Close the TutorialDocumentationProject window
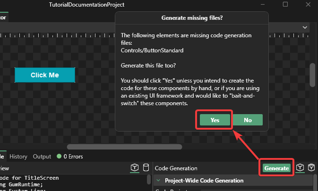318x191 pixels. click(x=307, y=5)
